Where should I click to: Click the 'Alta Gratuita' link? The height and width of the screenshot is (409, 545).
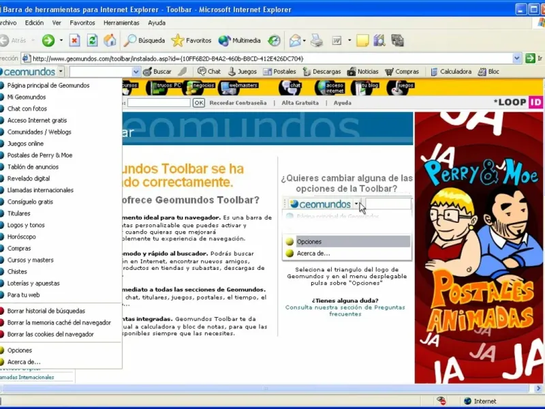coord(300,103)
